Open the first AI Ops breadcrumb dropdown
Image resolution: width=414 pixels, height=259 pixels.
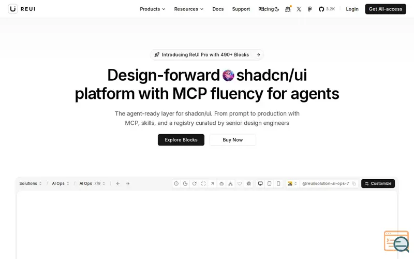pyautogui.click(x=61, y=183)
